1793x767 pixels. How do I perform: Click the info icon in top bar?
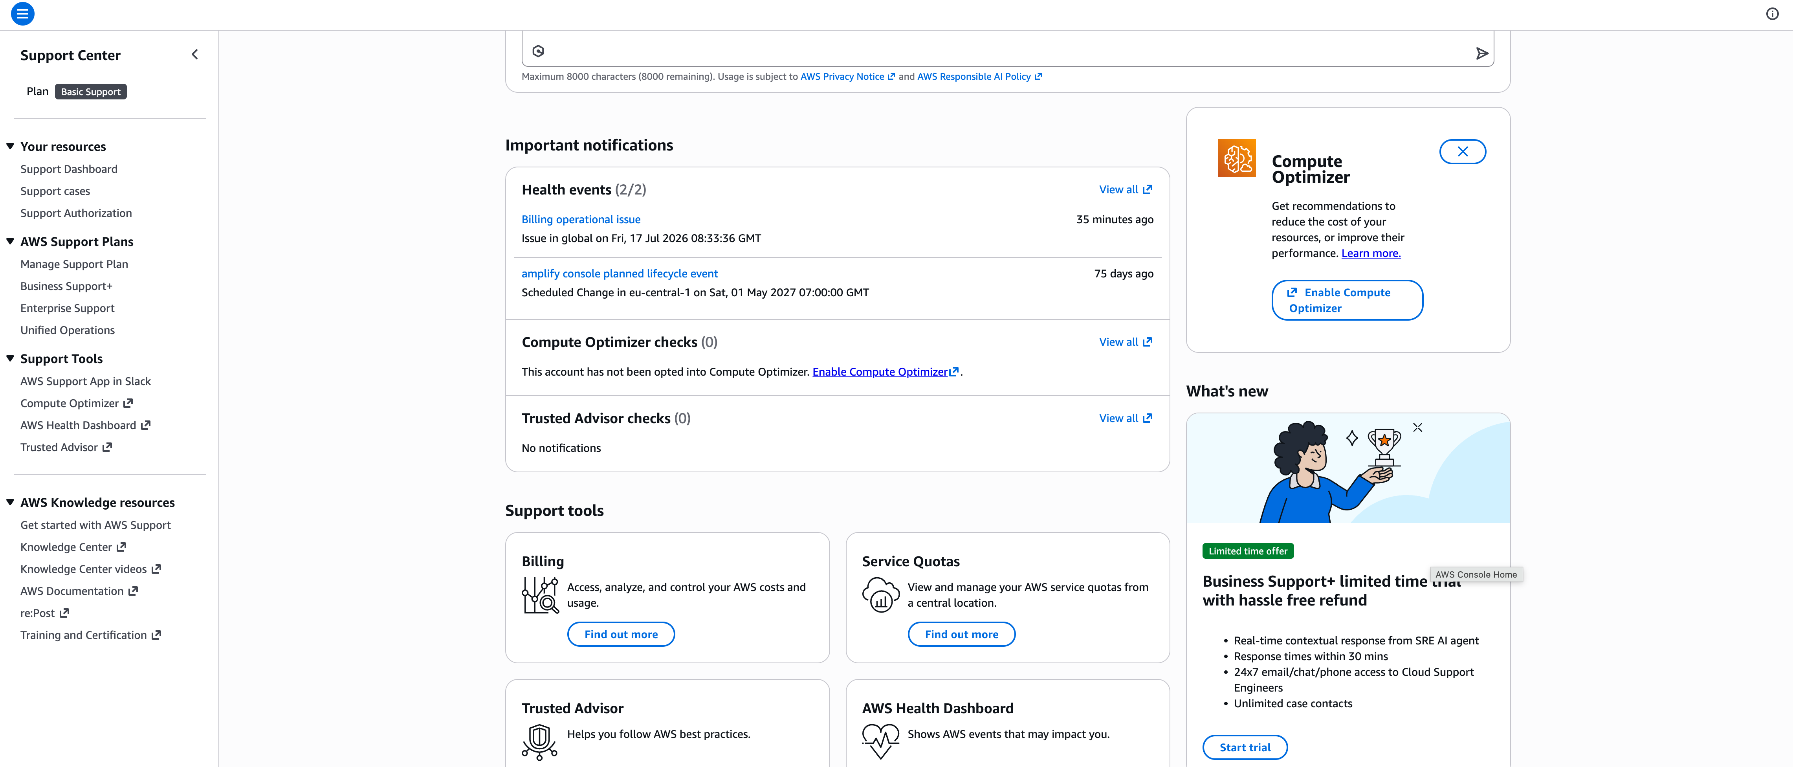tap(1772, 14)
